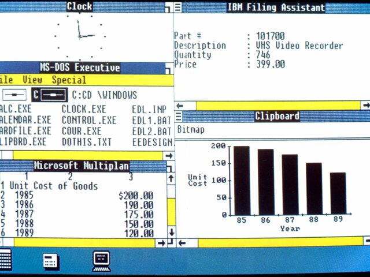
Task: Select the 120.00 cell in Multiplan
Action: (x=139, y=233)
